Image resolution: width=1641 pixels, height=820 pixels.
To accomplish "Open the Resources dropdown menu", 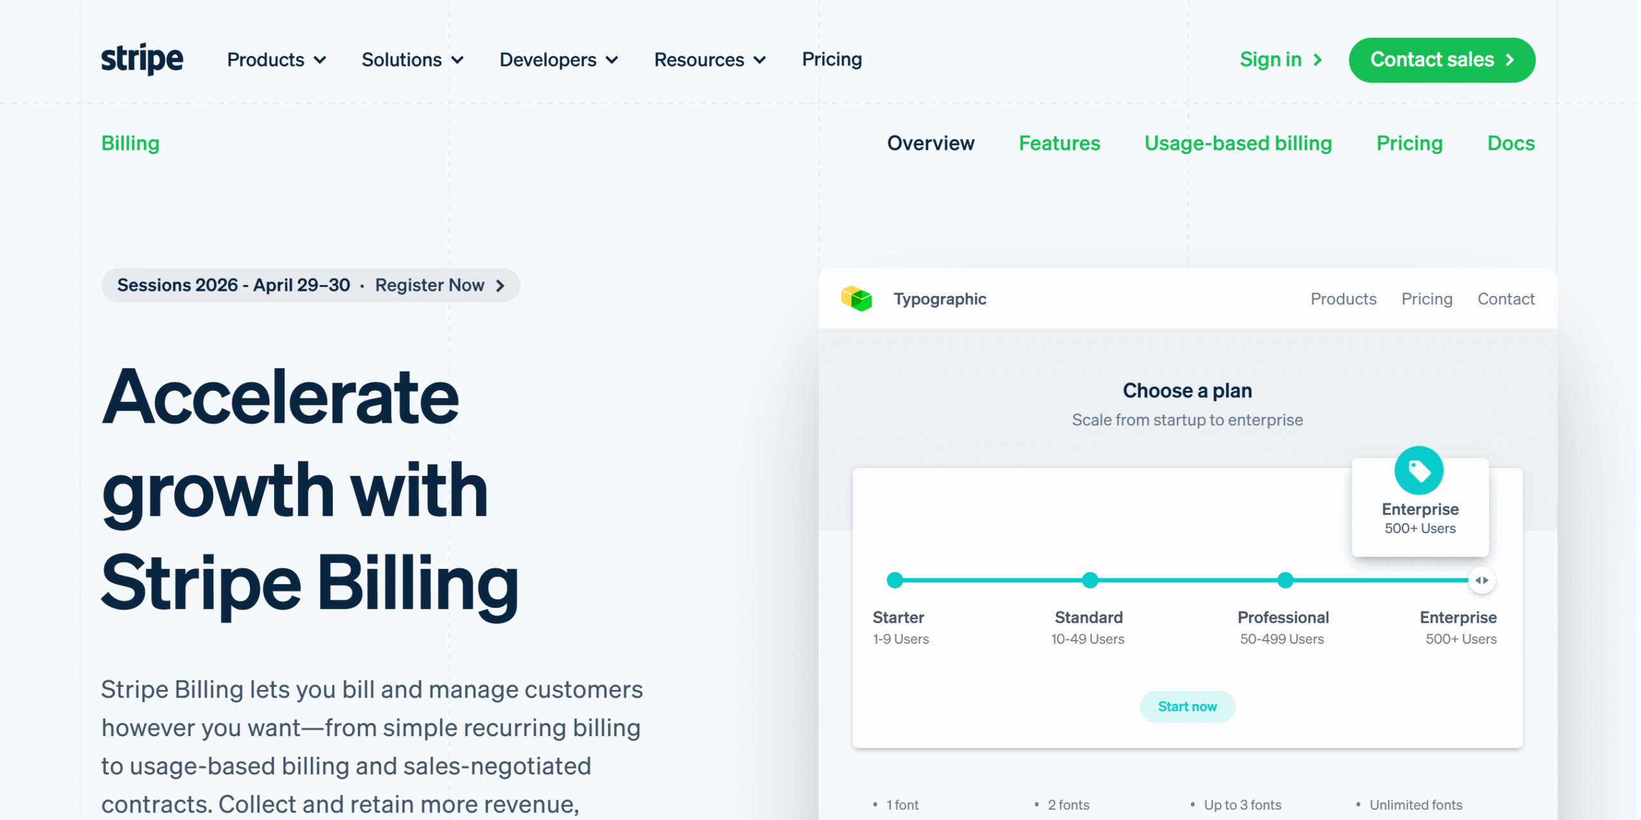I will pyautogui.click(x=710, y=60).
